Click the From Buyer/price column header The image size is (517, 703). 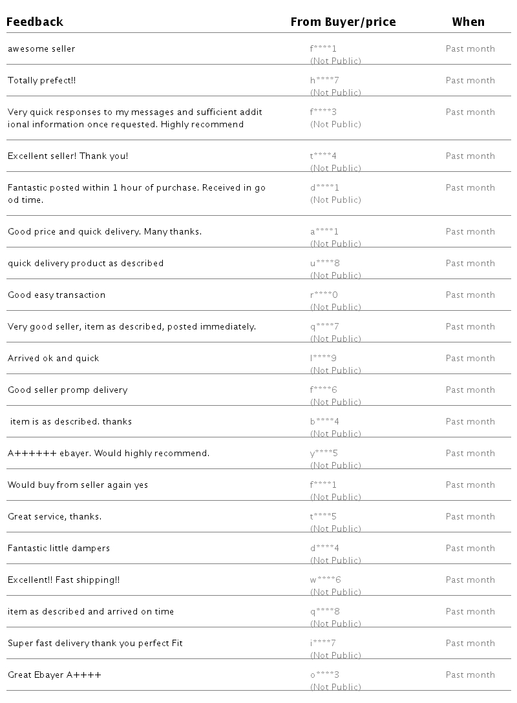(x=343, y=22)
